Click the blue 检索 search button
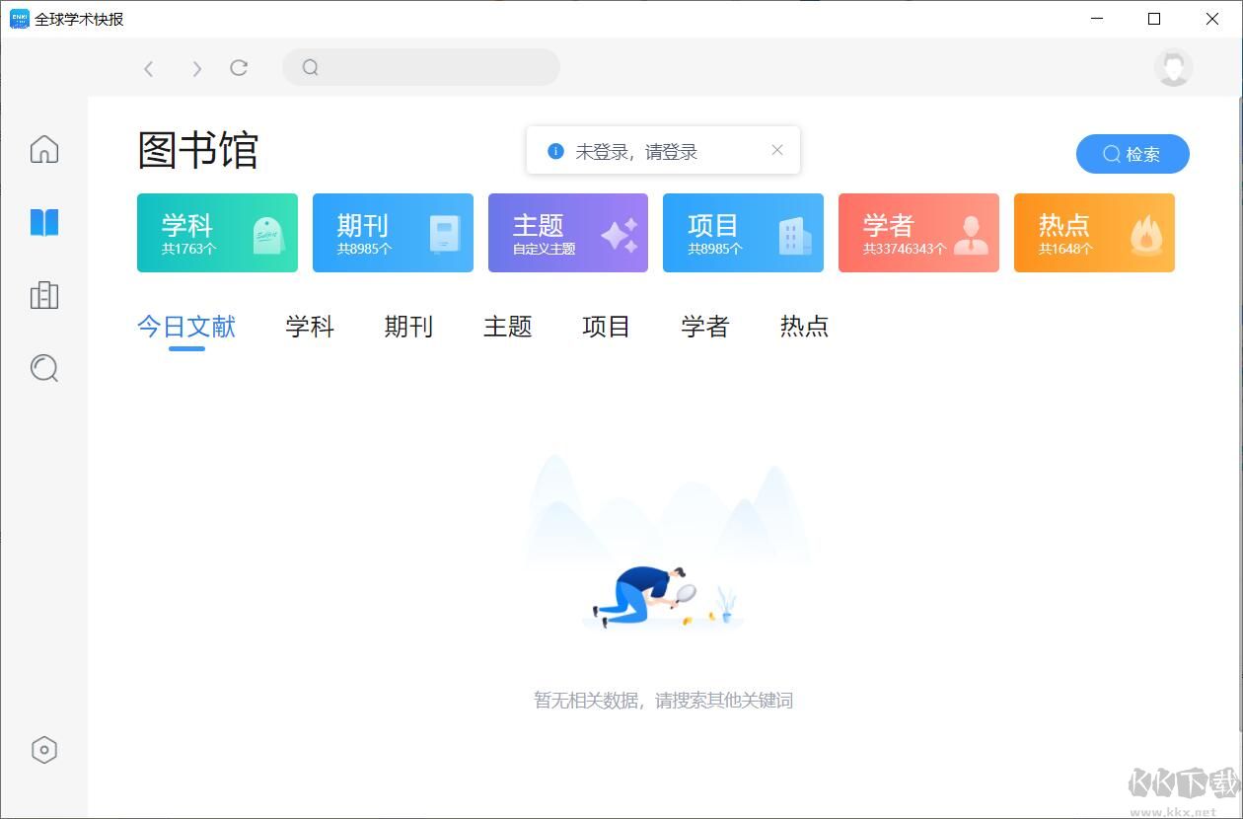 [x=1133, y=154]
